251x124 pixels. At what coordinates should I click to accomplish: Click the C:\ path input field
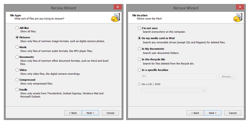[179, 76]
